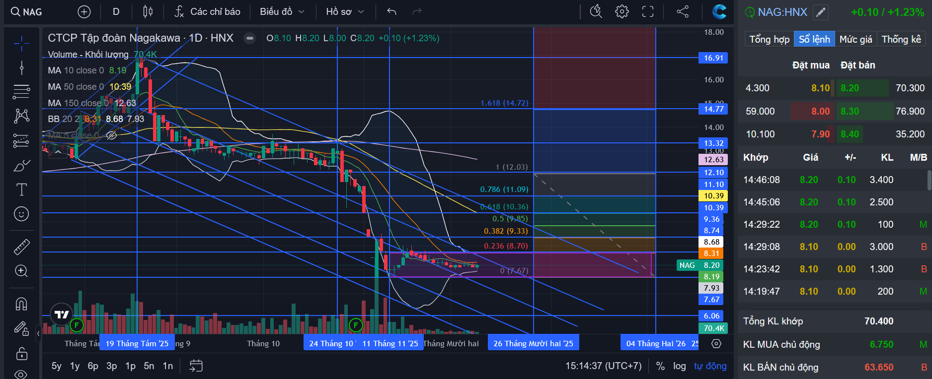Pick the brush drawing tool

coord(21,166)
